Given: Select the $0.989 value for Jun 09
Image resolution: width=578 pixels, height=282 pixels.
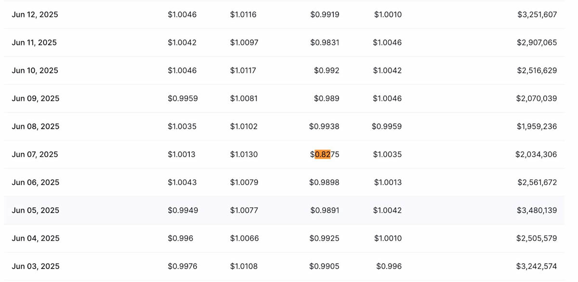Looking at the screenshot, I should click(327, 98).
